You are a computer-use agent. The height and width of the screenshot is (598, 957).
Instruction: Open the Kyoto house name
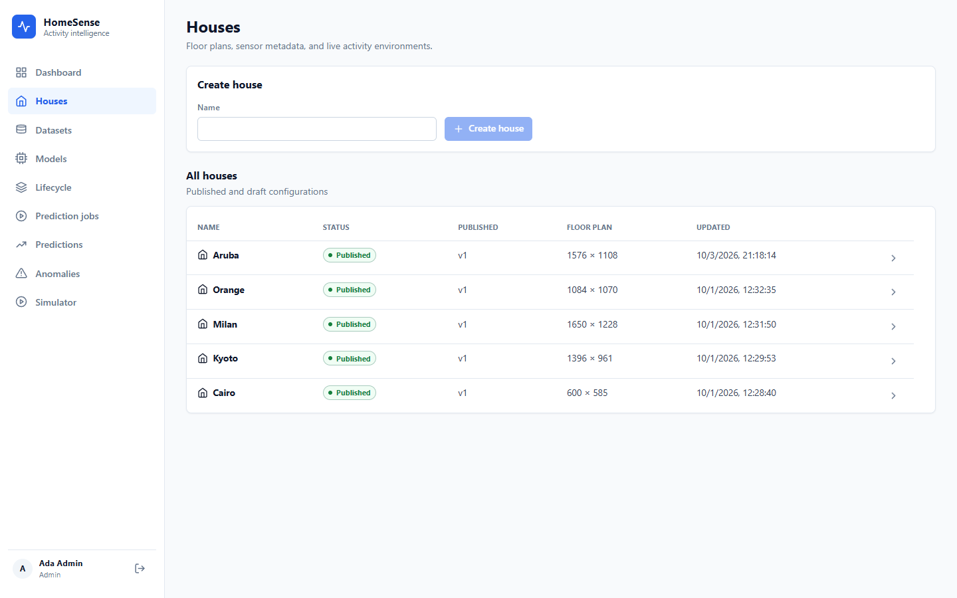click(225, 358)
